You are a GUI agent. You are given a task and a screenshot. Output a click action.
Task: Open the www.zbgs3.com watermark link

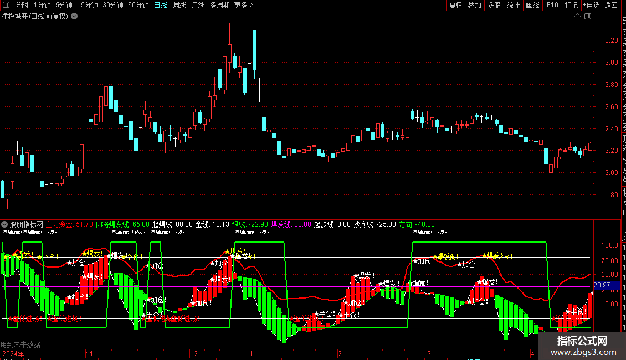point(583,352)
